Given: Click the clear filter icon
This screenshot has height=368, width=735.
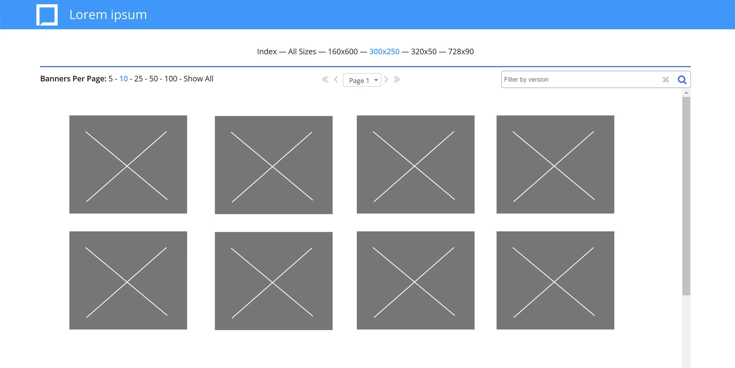Looking at the screenshot, I should tap(666, 79).
